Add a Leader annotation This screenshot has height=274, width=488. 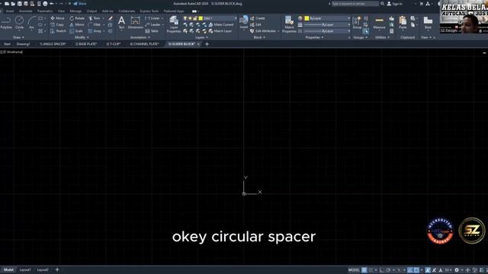click(x=152, y=24)
